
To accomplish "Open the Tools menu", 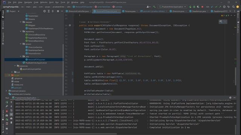I will pos(63,2).
